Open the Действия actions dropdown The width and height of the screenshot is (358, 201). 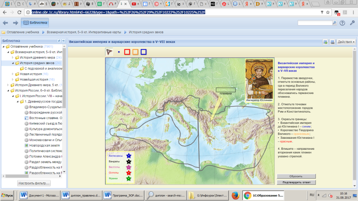346,42
